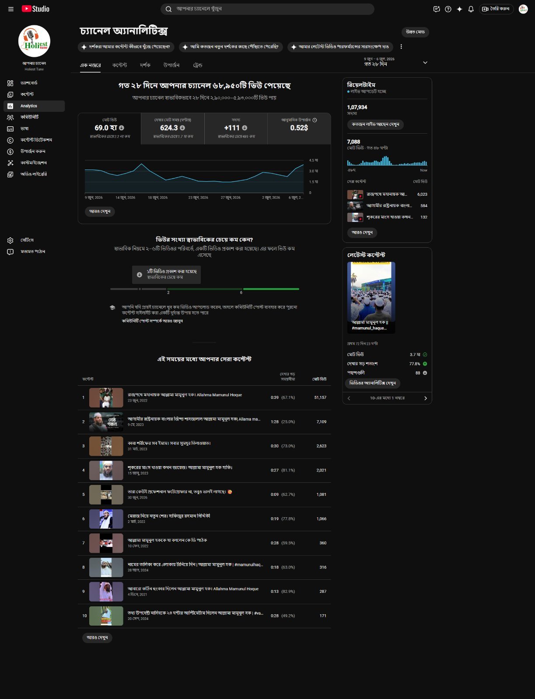Open Customization (কাস্টমাইজেশন) in the sidebar
Screen dimensions: 535x699
click(34, 163)
